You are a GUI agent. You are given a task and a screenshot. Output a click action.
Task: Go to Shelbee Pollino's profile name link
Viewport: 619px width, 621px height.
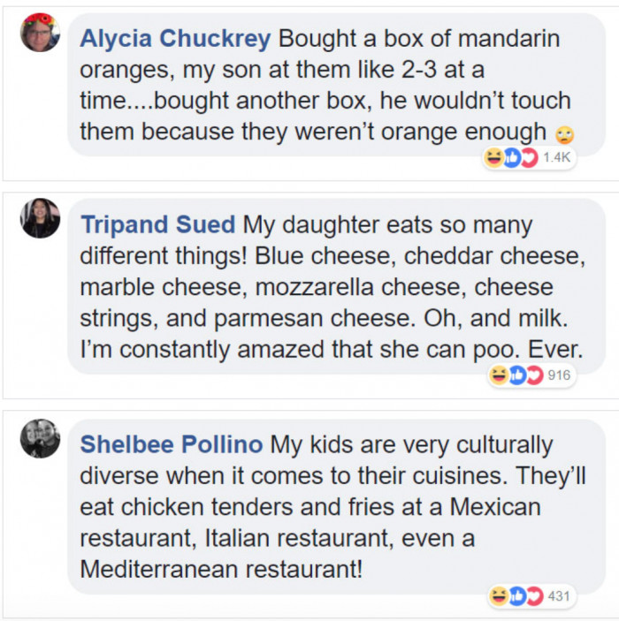click(x=172, y=444)
